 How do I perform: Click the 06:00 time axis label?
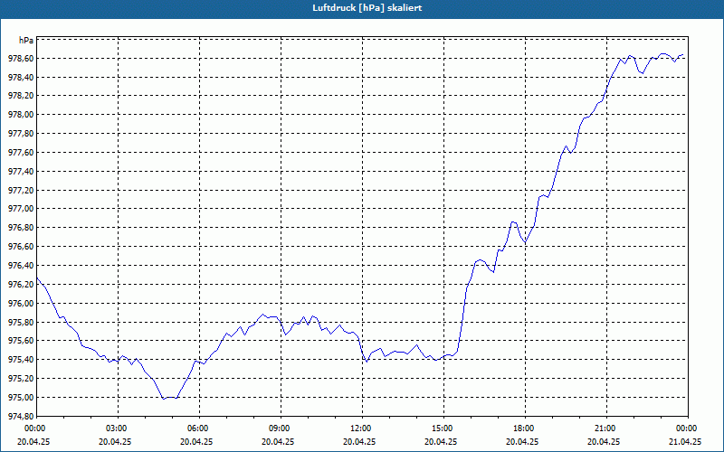[x=199, y=428]
